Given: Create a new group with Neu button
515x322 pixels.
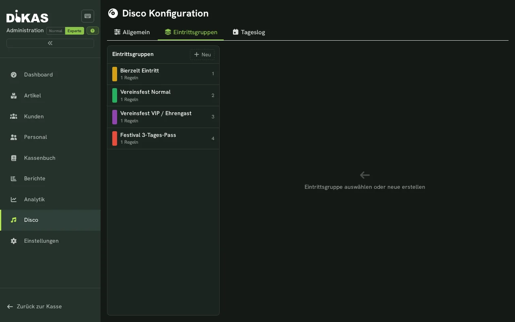Looking at the screenshot, I should point(202,54).
